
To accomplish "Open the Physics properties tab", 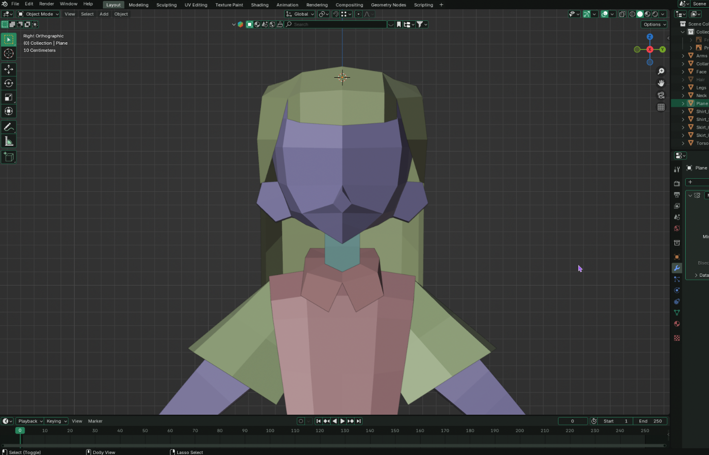I will pyautogui.click(x=677, y=290).
